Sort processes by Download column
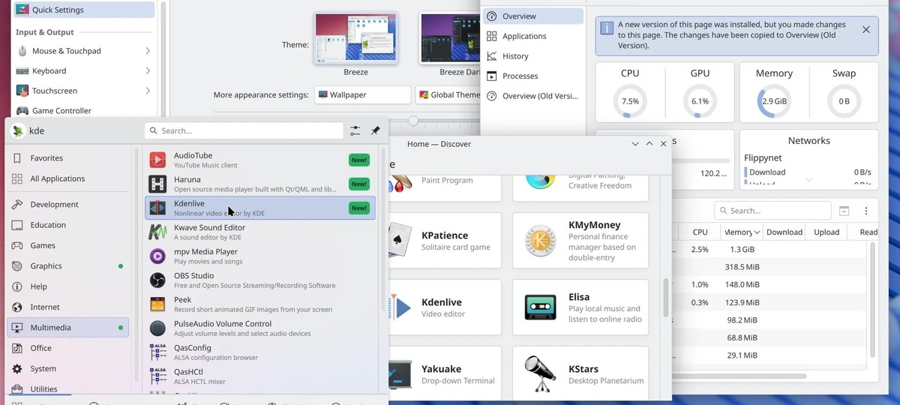The image size is (900, 405). click(x=784, y=232)
